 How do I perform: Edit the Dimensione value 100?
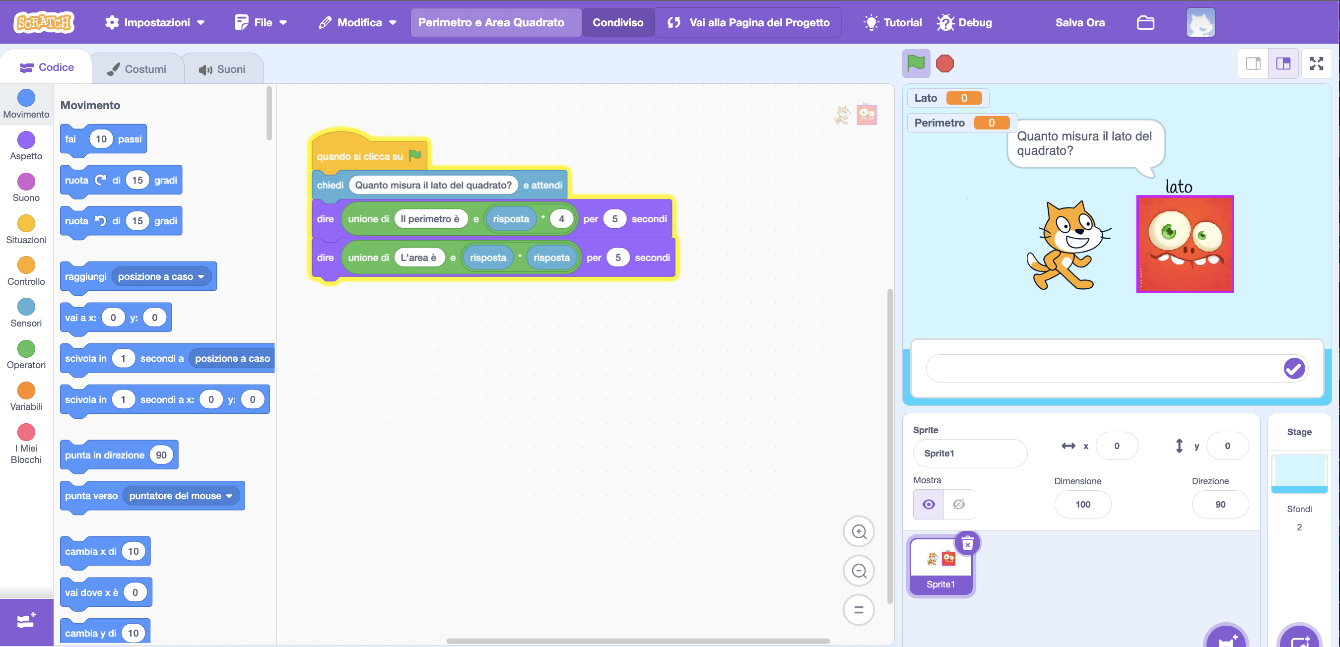[1082, 504]
